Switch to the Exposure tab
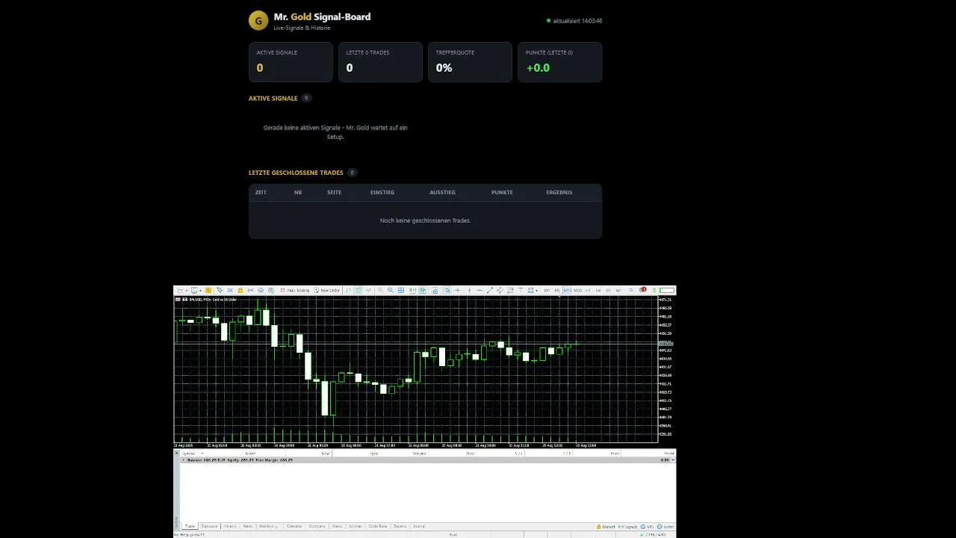 (209, 526)
